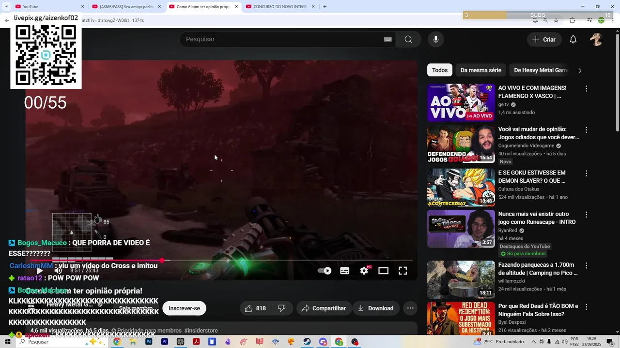Switch to the ASMR/PASS browser tab

click(x=127, y=6)
